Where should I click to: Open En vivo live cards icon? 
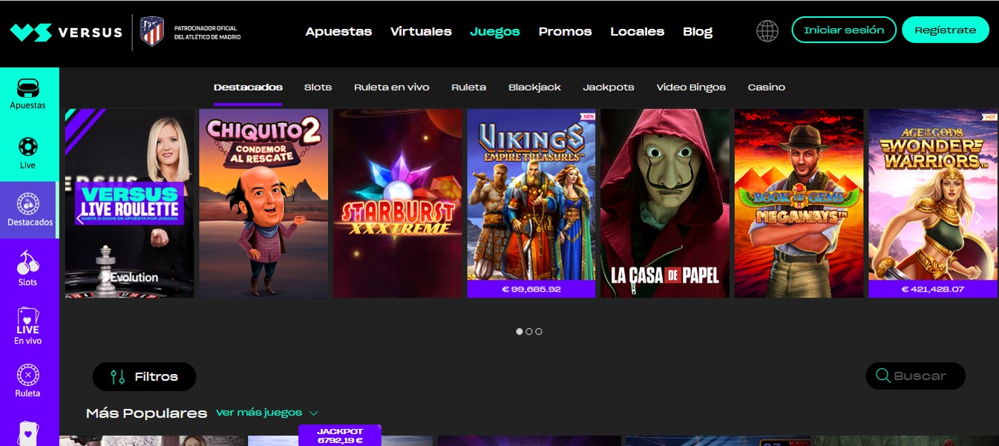click(x=28, y=321)
